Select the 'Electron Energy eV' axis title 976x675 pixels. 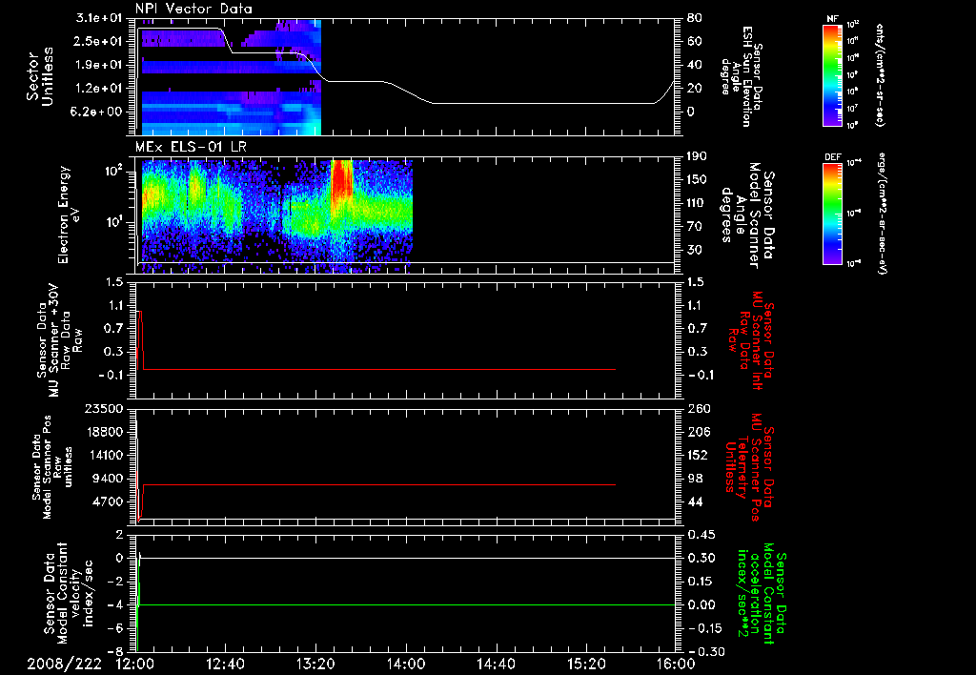pos(71,215)
